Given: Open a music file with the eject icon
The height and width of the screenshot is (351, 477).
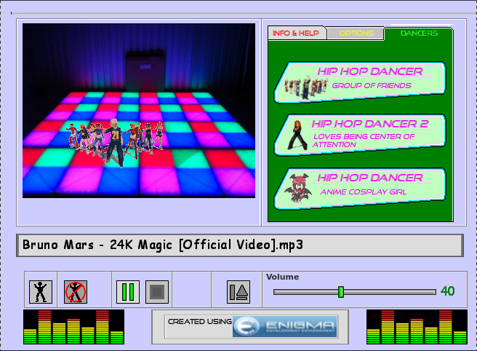Looking at the screenshot, I should point(238,292).
